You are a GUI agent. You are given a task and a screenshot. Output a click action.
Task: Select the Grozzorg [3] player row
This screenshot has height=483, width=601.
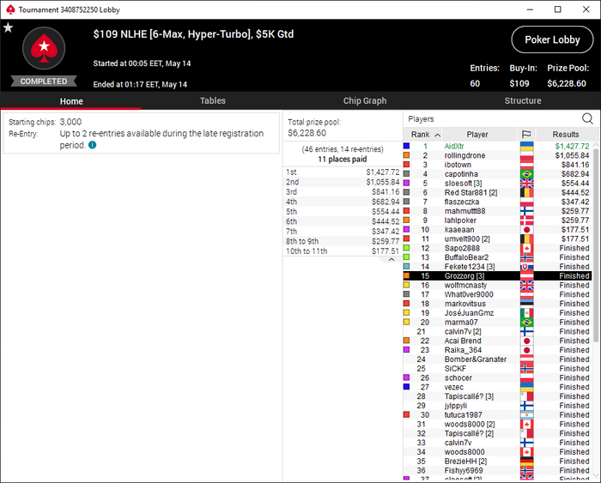[x=497, y=275]
